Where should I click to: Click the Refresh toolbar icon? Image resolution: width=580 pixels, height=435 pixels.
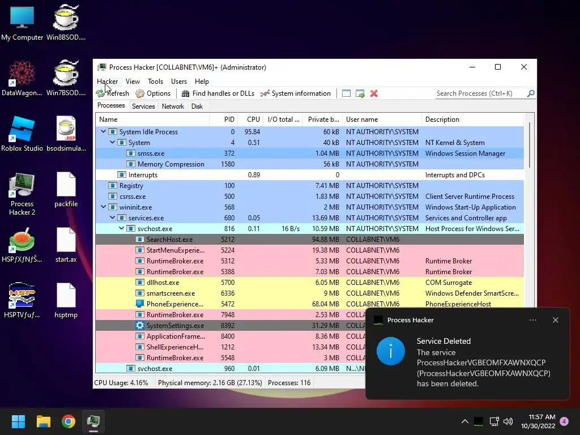pyautogui.click(x=100, y=93)
